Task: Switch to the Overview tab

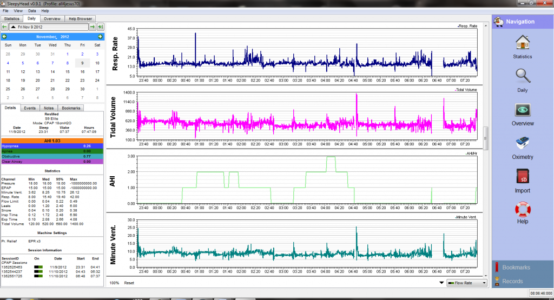Action: (52, 19)
